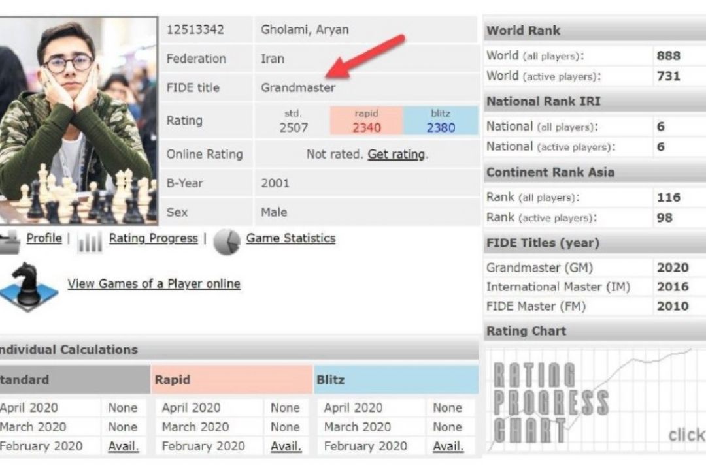706x470 pixels.
Task: Click Grandmaster (GM) year 2020
Action: pyautogui.click(x=673, y=268)
